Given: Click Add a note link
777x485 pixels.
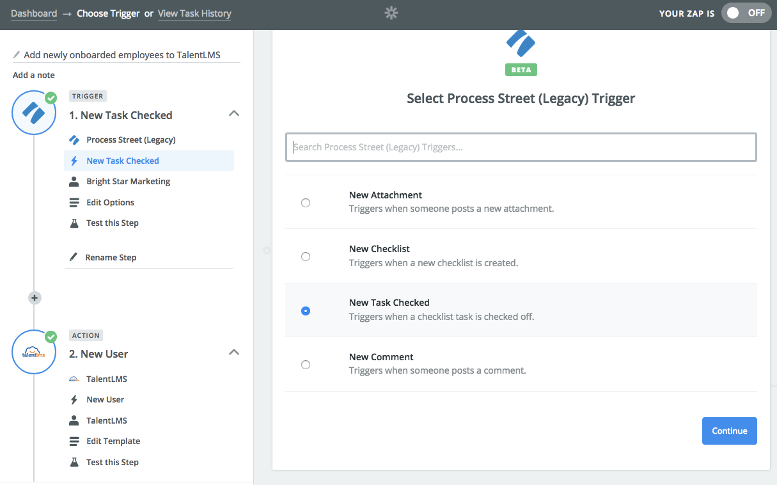Looking at the screenshot, I should pyautogui.click(x=34, y=75).
